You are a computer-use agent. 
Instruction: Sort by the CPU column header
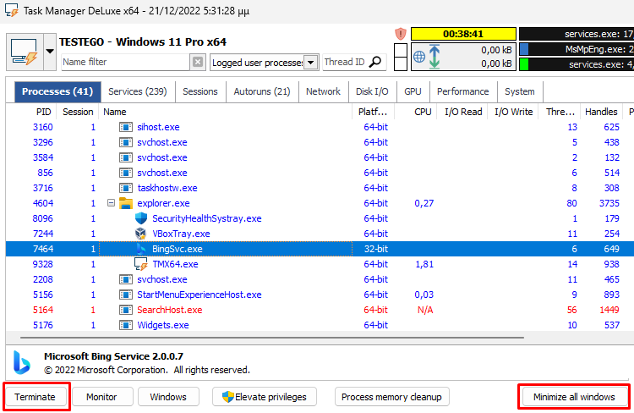[x=415, y=112]
